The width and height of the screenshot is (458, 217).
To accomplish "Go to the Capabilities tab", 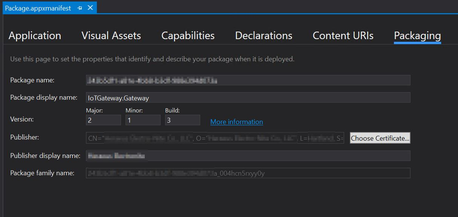I will pyautogui.click(x=188, y=36).
